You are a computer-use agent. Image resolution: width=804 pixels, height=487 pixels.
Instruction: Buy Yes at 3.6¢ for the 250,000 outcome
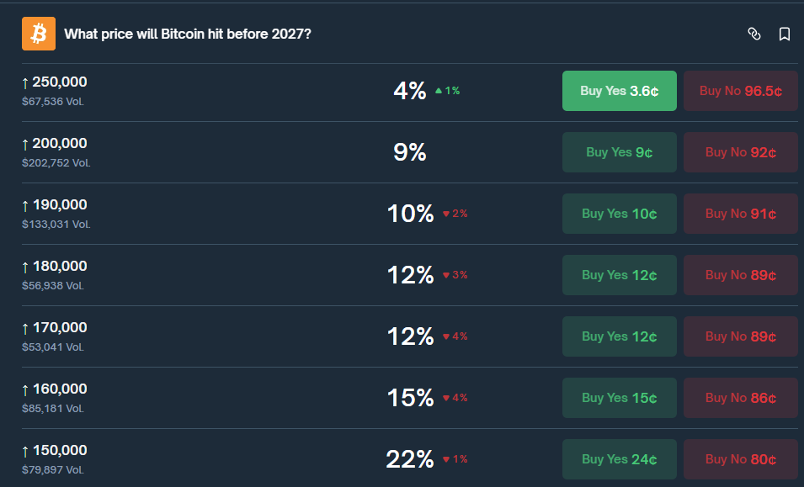coord(619,90)
